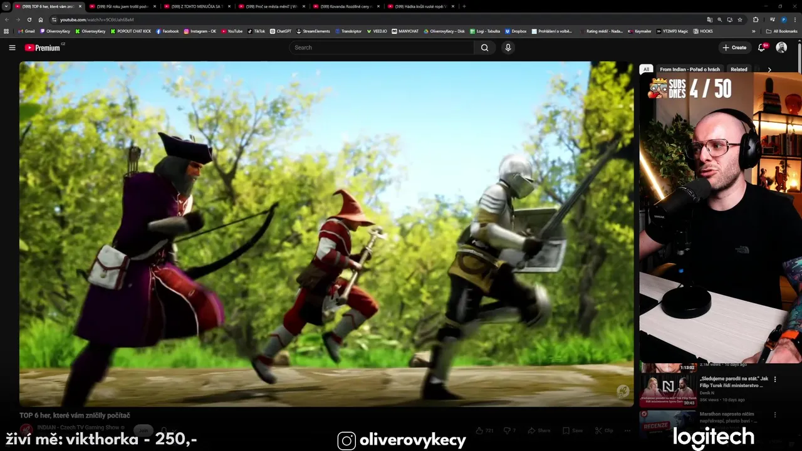The width and height of the screenshot is (802, 451).
Task: Select the 'Related' filter chip
Action: 739,70
